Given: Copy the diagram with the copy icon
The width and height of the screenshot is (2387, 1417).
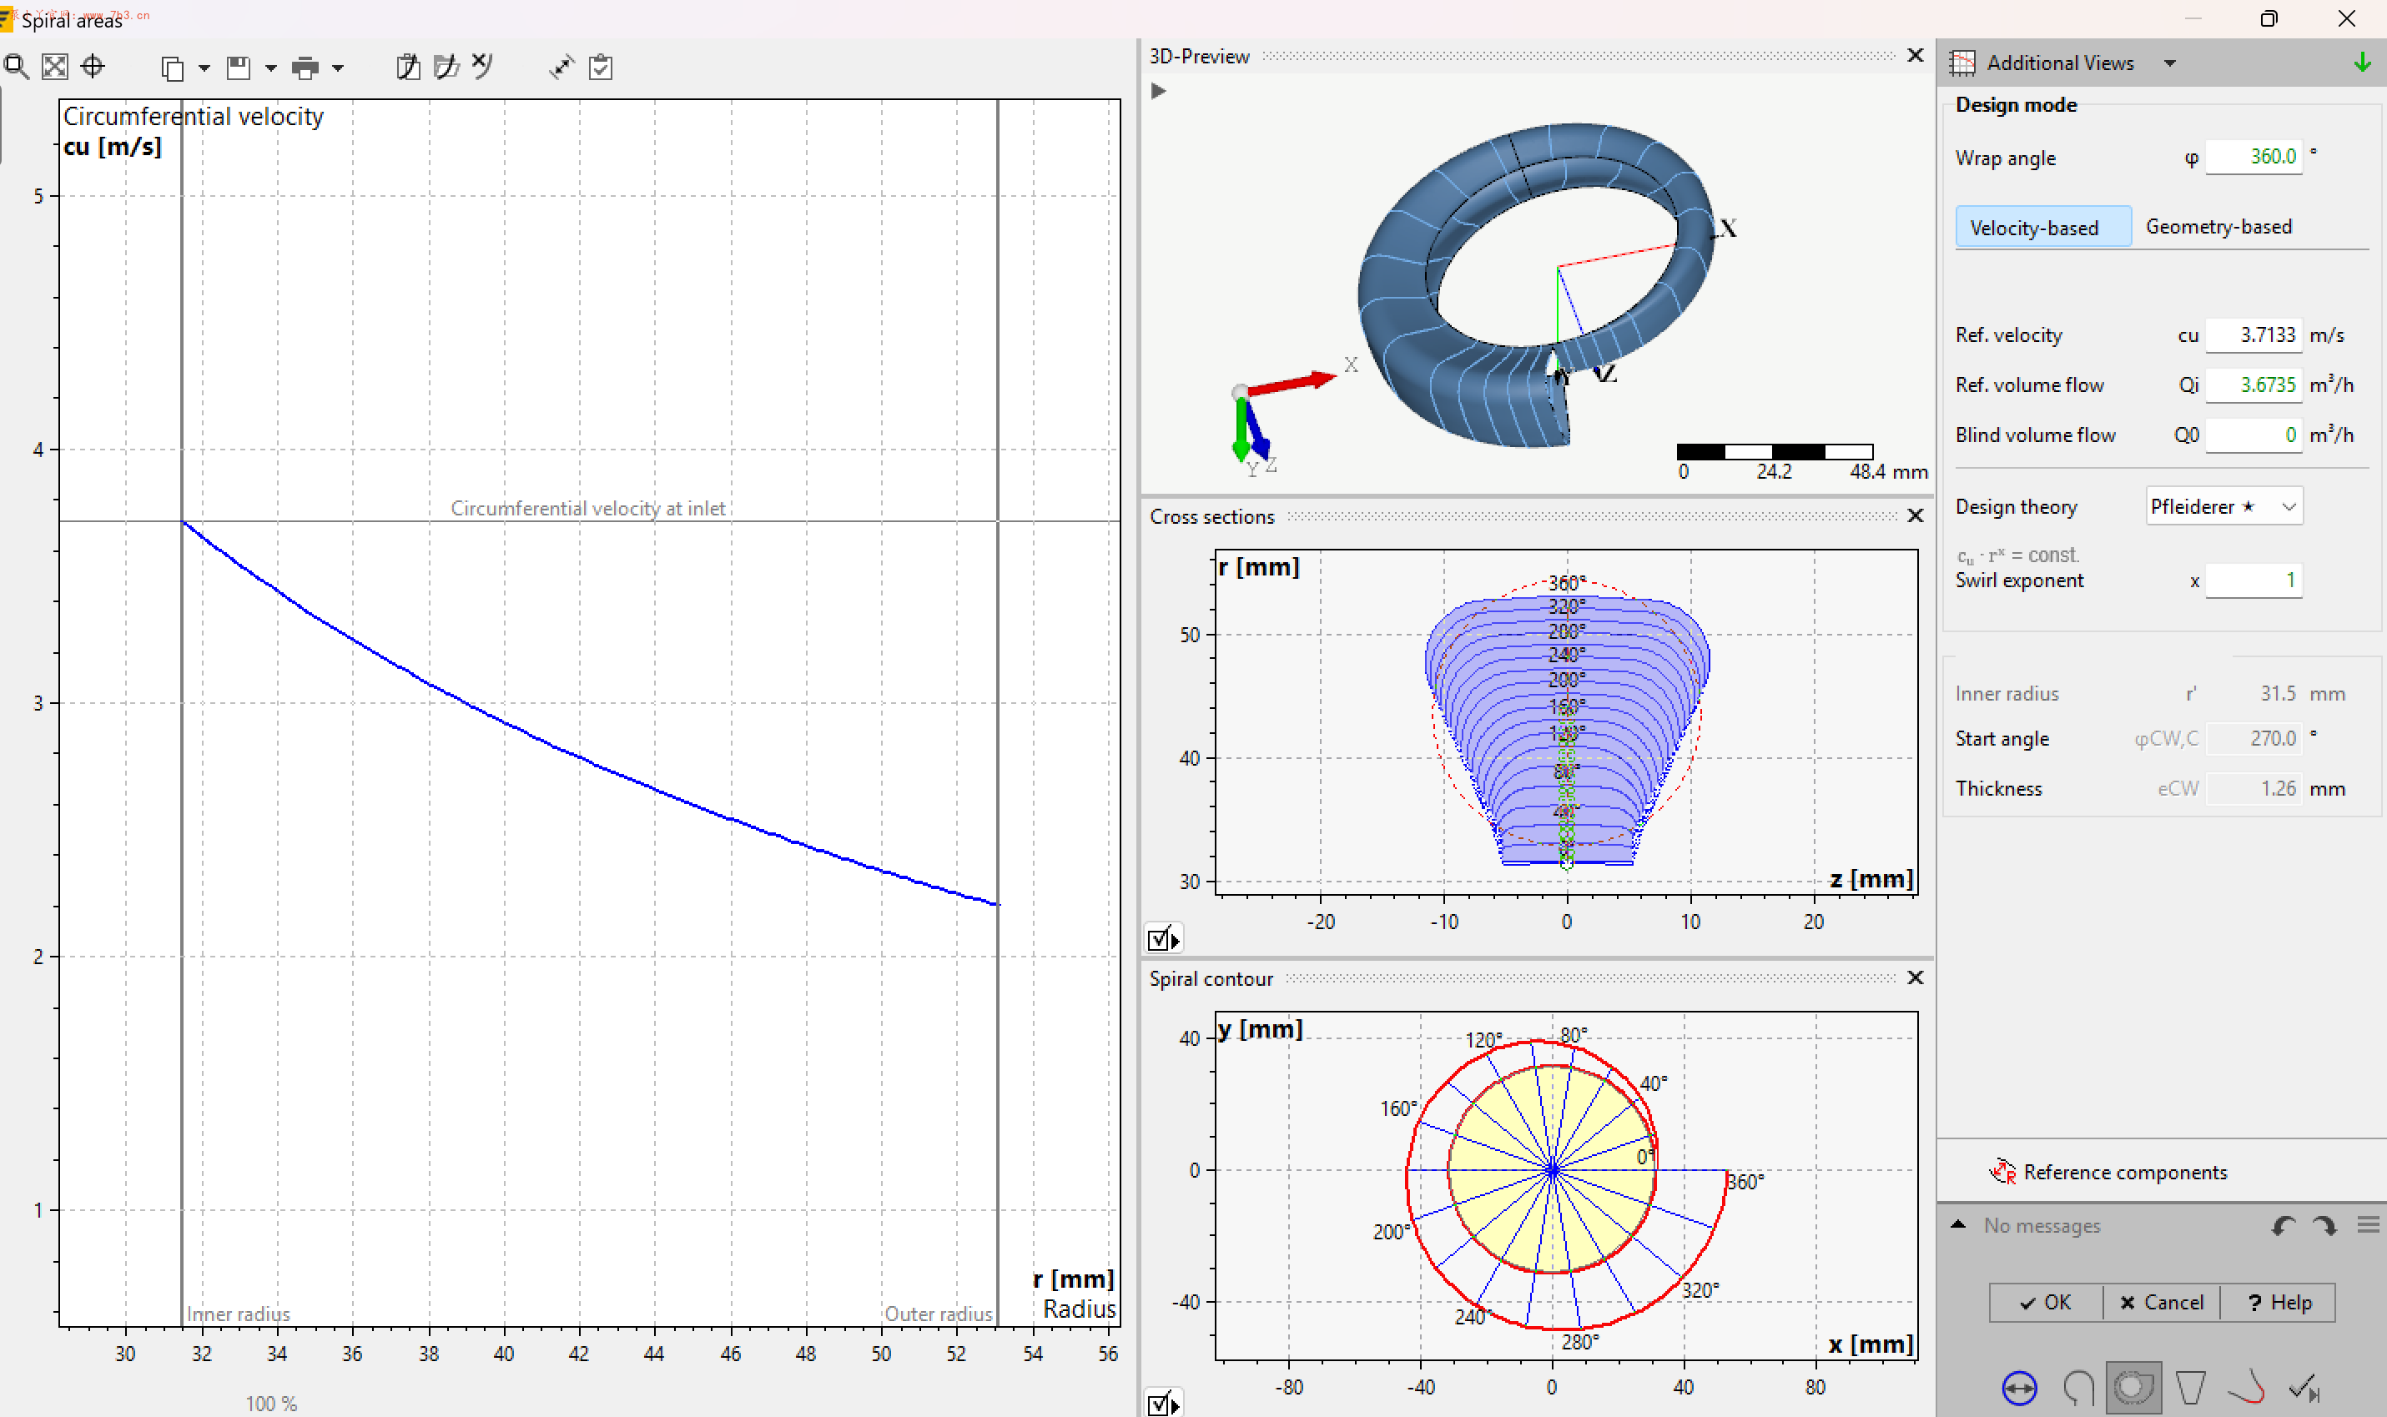Looking at the screenshot, I should click(172, 68).
